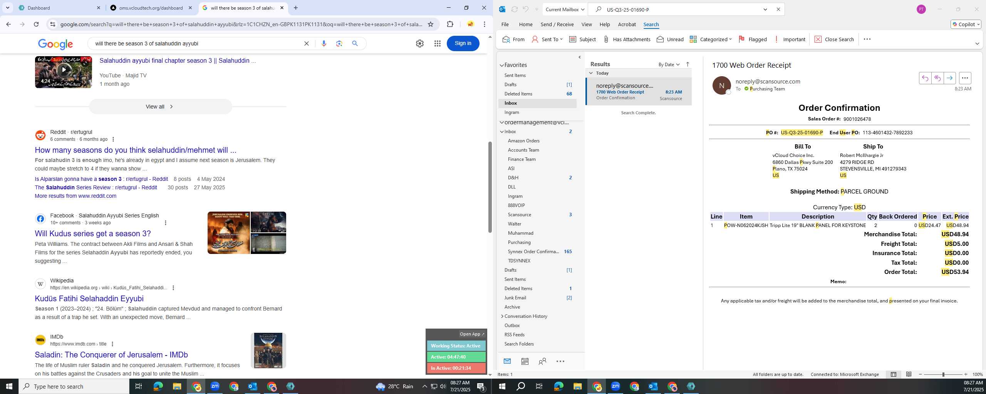Switch to Outlook Mail view icon
986x394 pixels.
coord(507,361)
